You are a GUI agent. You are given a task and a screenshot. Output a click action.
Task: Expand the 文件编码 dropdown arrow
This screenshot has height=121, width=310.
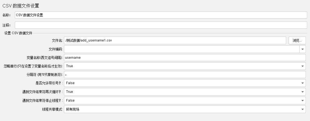point(302,49)
